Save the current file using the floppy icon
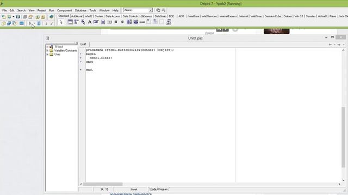 18,17
